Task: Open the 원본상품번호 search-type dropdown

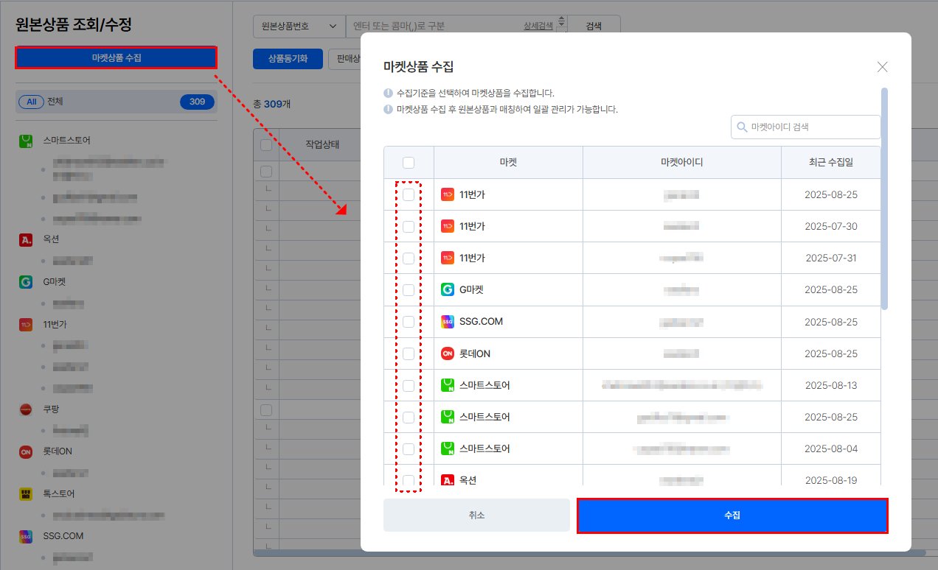Action: point(299,26)
